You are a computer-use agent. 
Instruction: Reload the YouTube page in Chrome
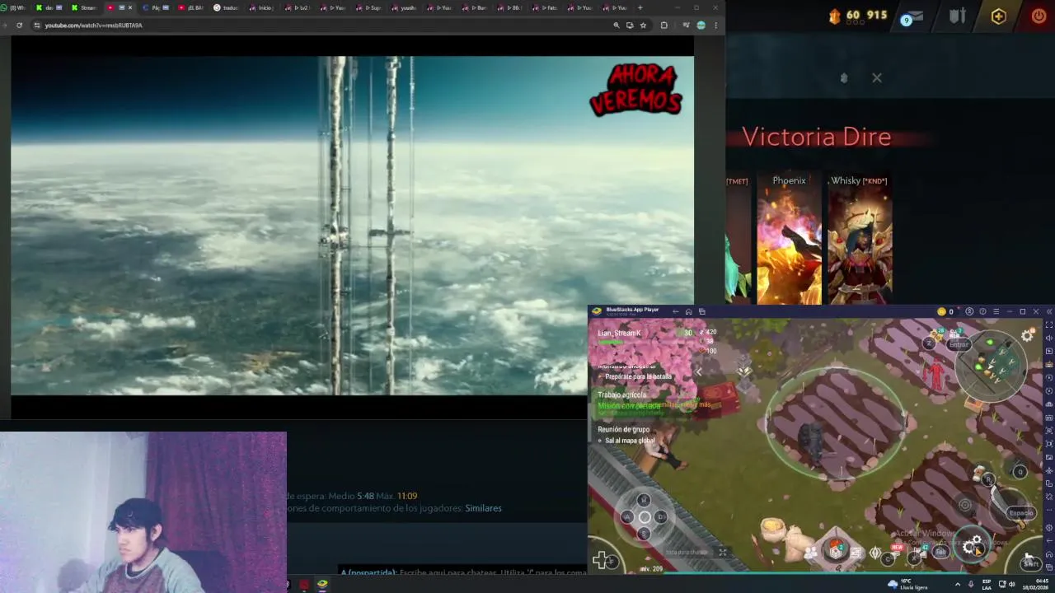[x=20, y=26]
